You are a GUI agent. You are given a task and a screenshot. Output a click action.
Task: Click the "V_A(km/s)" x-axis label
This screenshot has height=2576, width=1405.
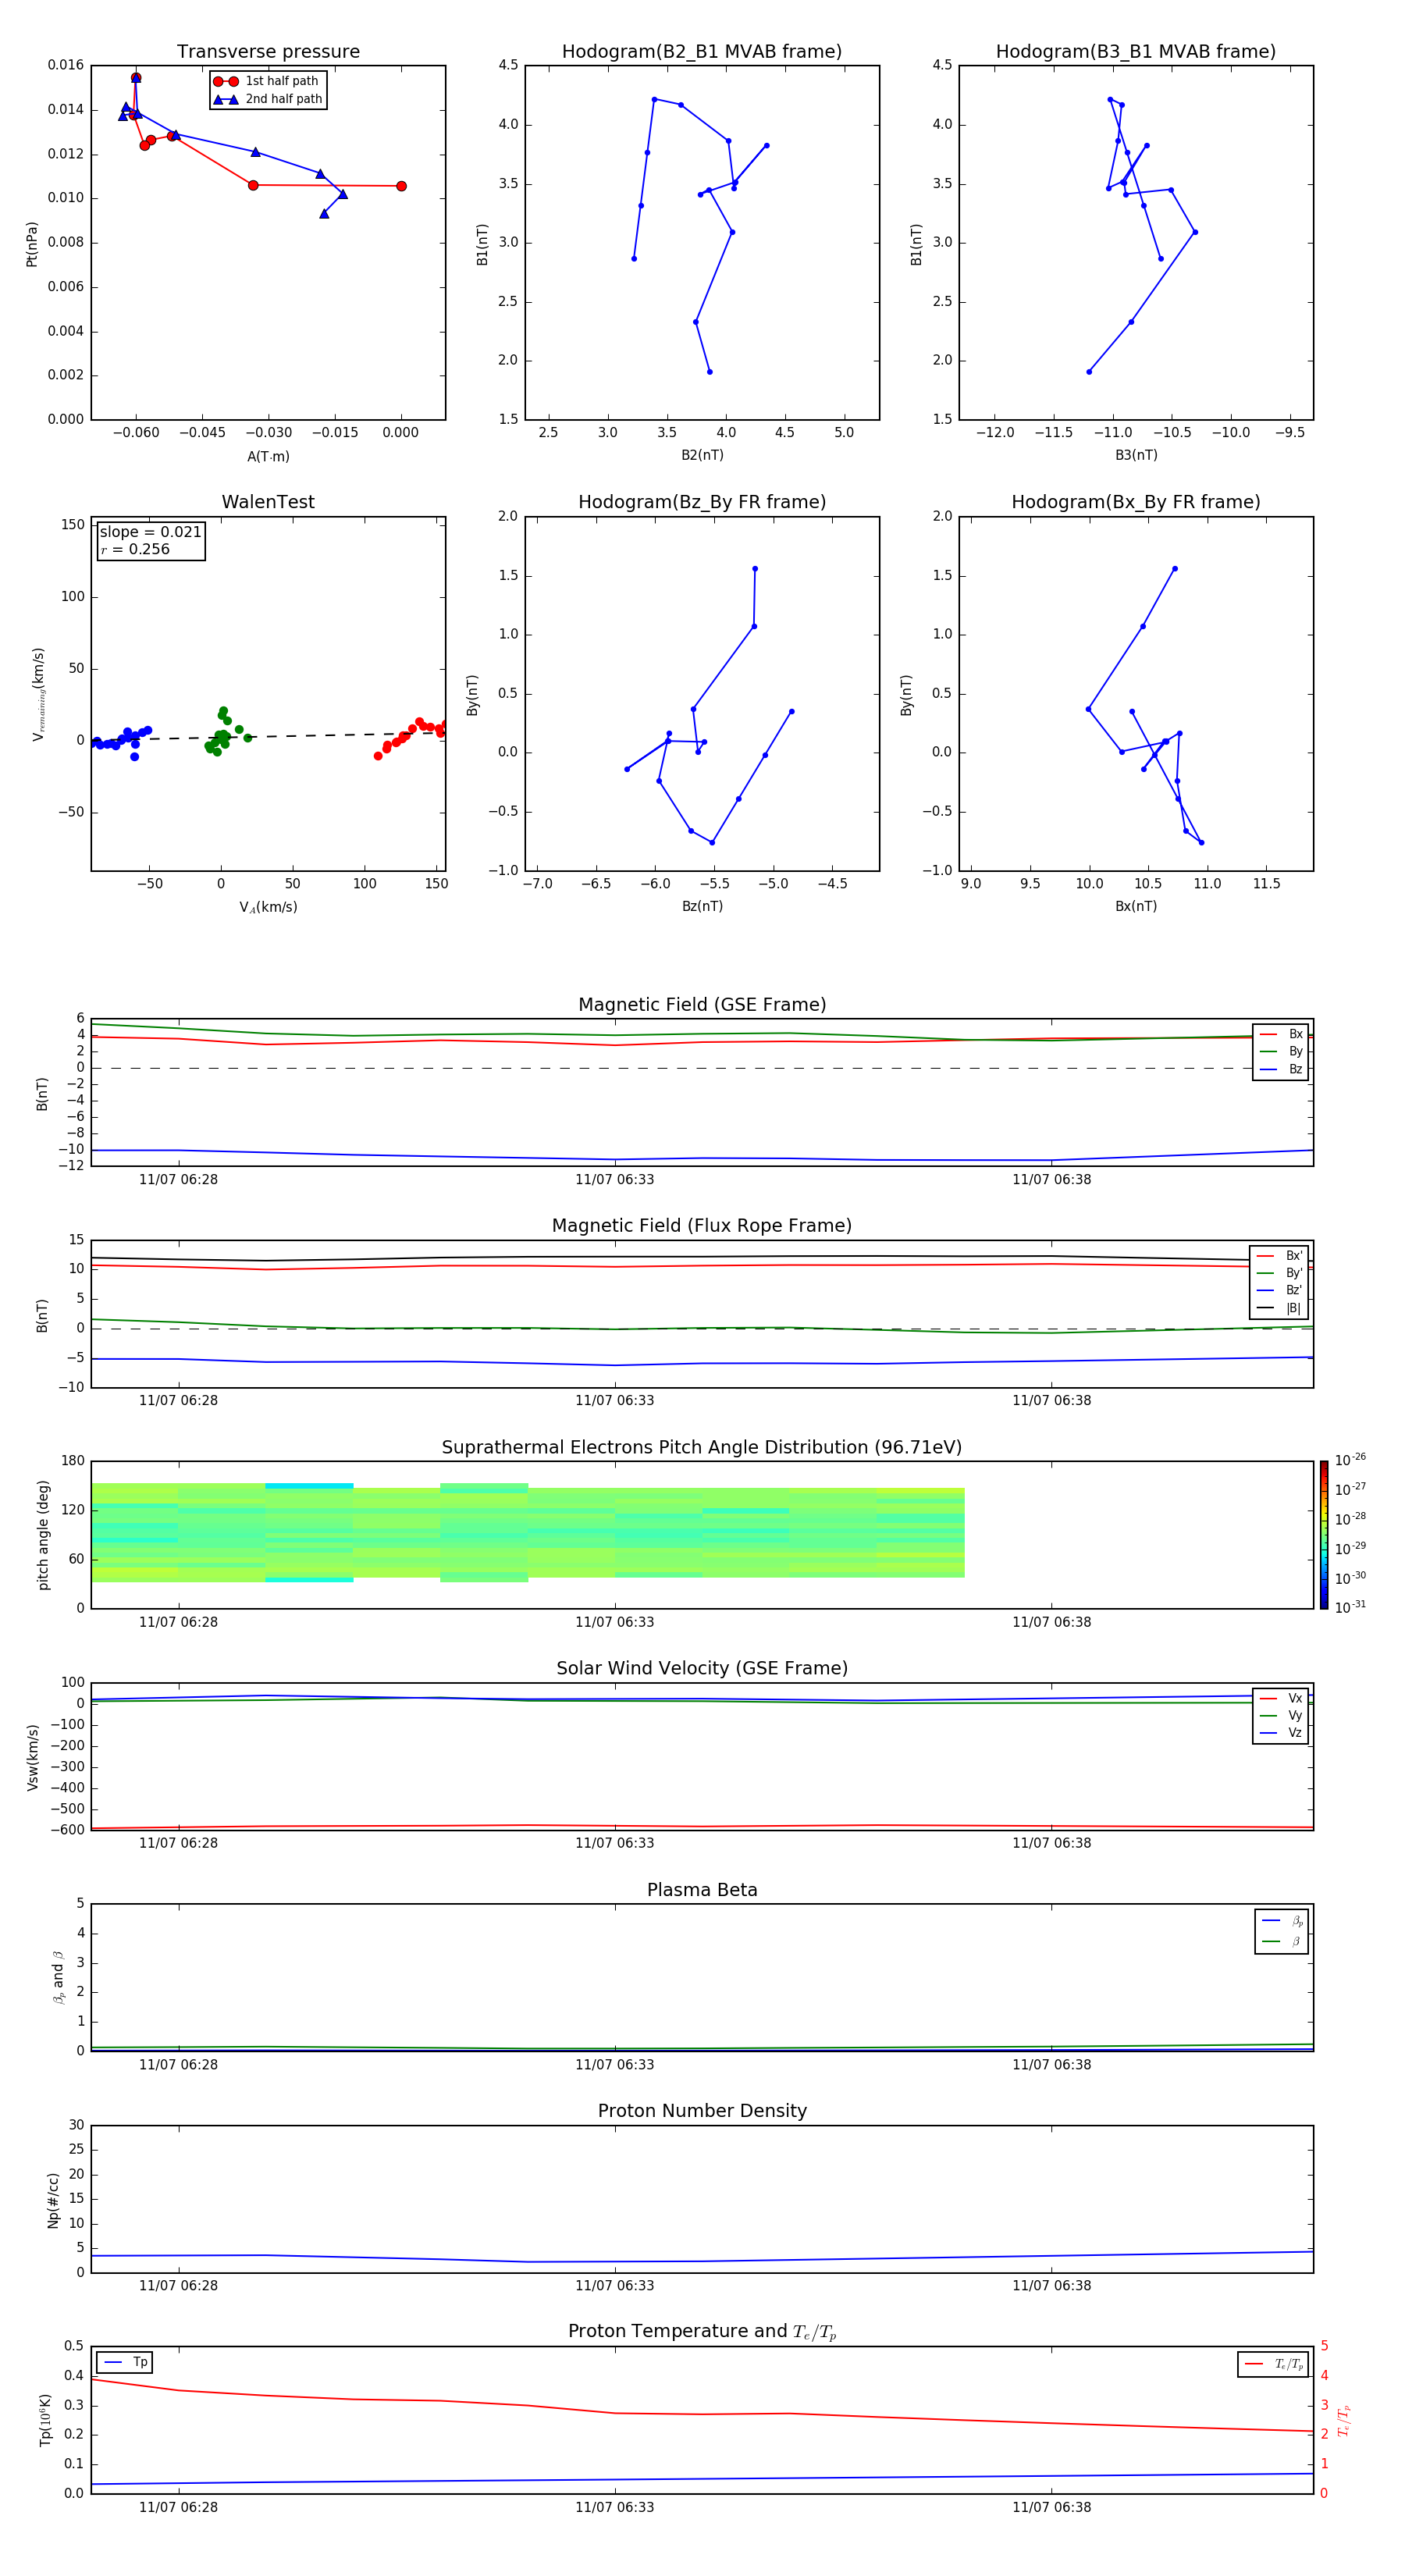pyautogui.click(x=268, y=907)
